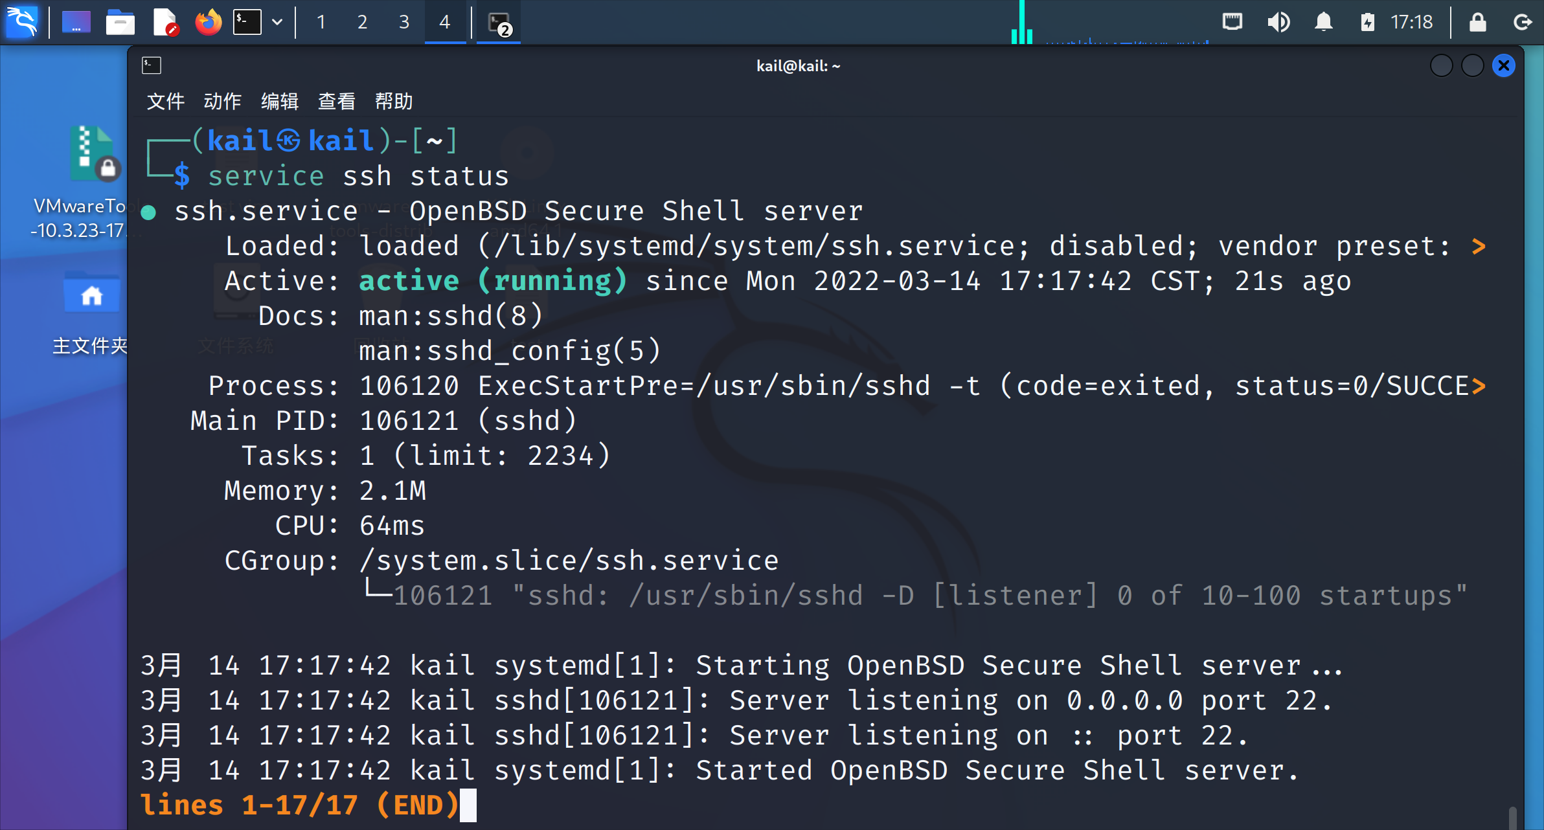Click the 'Tasks: 1 (limit: 2234)' line

pos(426,456)
